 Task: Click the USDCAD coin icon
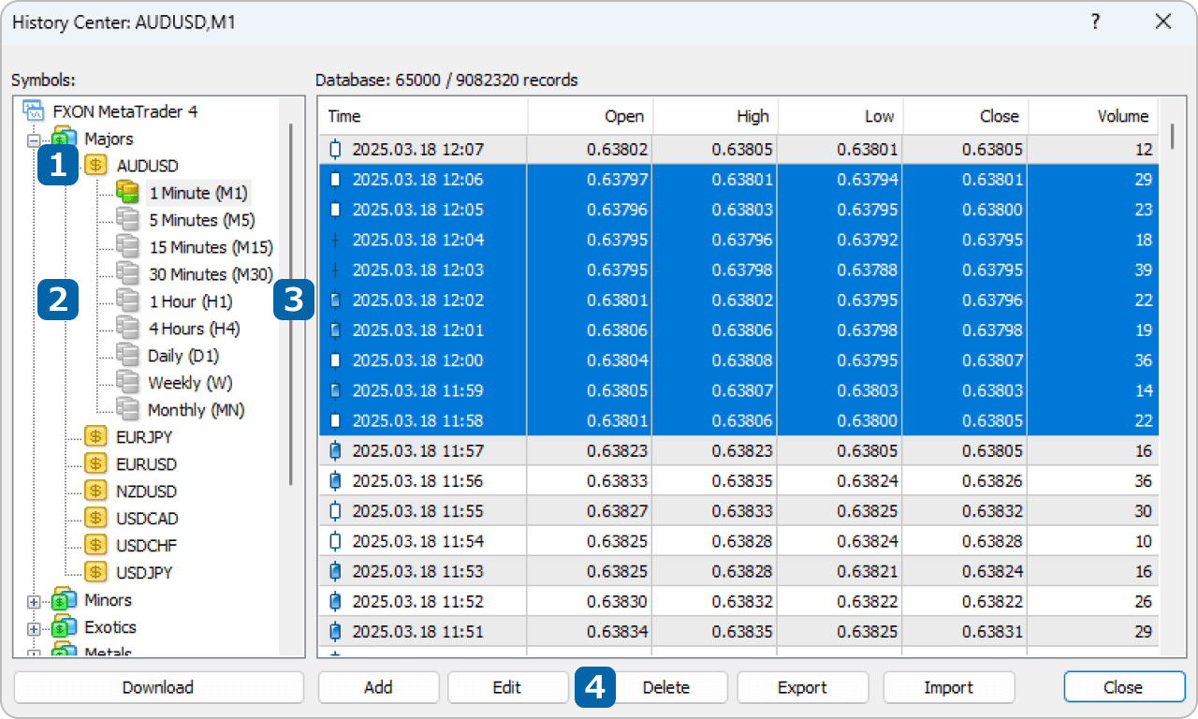pos(95,519)
